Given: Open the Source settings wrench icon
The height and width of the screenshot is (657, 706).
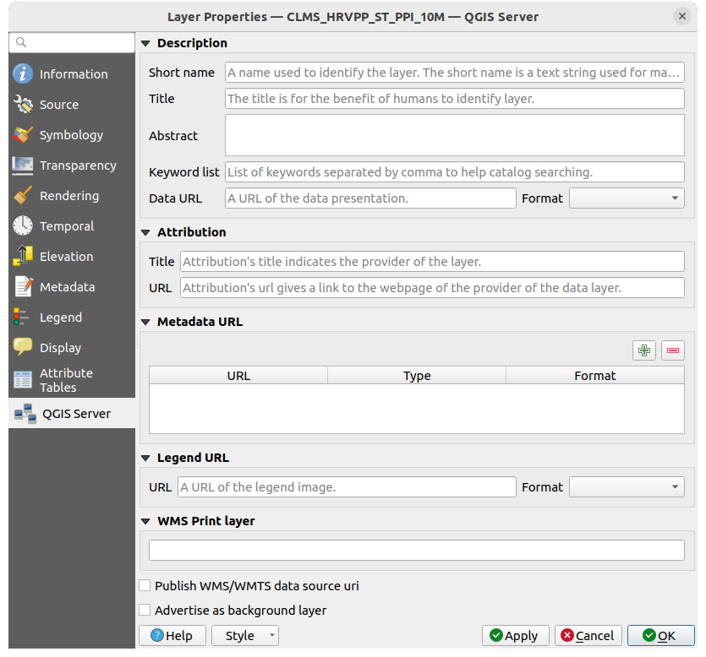Looking at the screenshot, I should click(23, 105).
